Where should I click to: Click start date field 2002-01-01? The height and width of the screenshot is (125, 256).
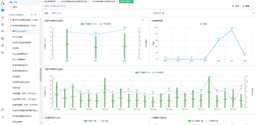pyautogui.click(x=57, y=13)
